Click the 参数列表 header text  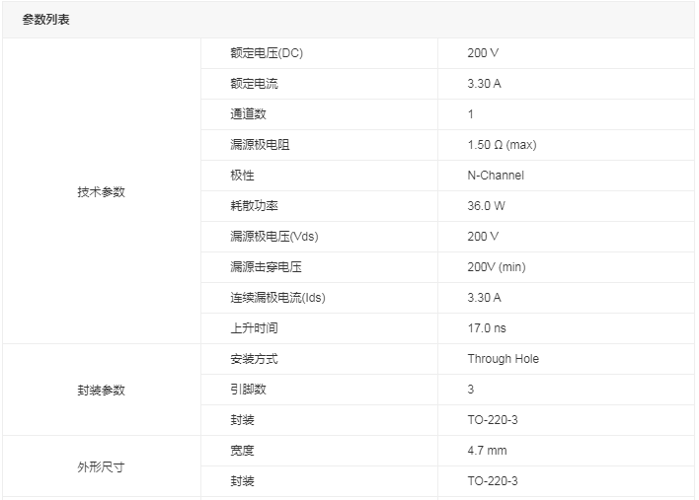click(46, 20)
